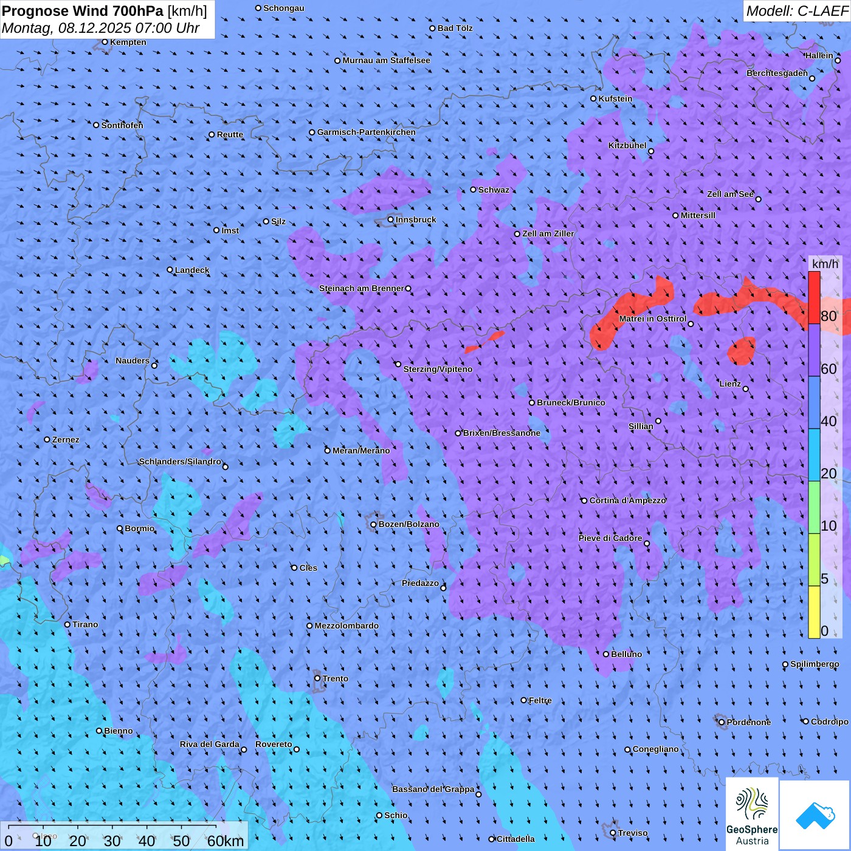Select the Riva del Garda label
The height and width of the screenshot is (851, 851).
210,744
